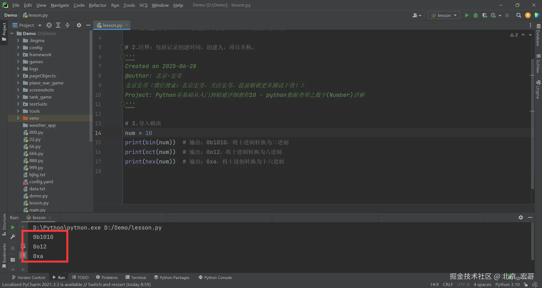Open the Python Console
The width and height of the screenshot is (542, 288).
click(215, 278)
